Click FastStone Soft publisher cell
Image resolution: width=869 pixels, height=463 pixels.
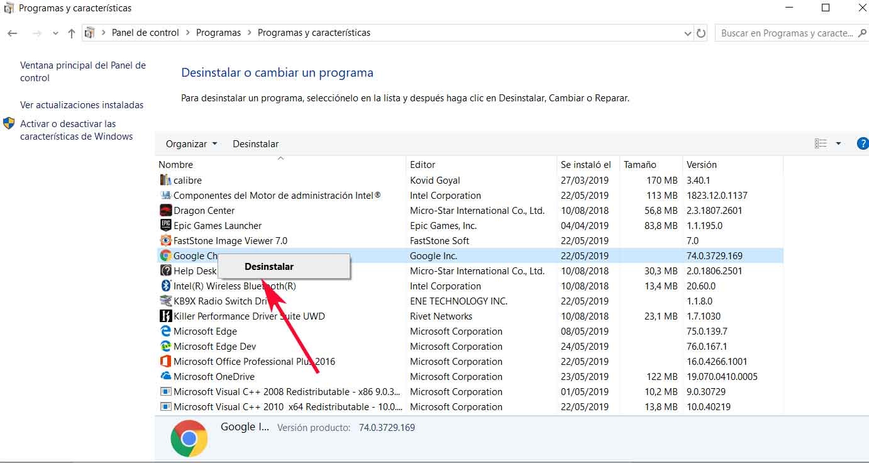click(x=440, y=241)
